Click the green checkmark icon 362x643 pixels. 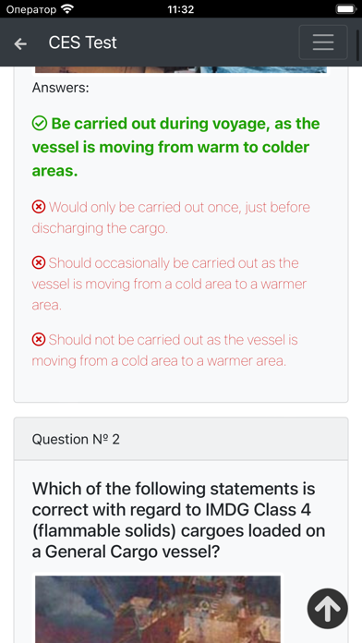[x=40, y=124]
